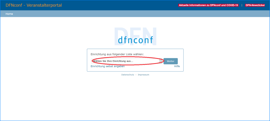Click the dash between Datenschutz and Impressum

click(136, 75)
